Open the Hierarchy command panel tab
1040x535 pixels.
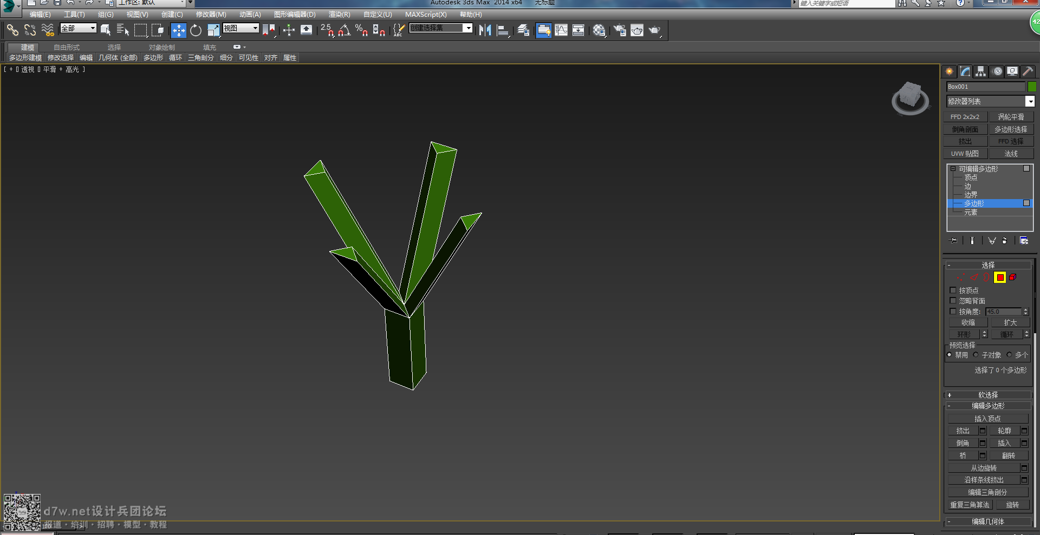(x=981, y=71)
